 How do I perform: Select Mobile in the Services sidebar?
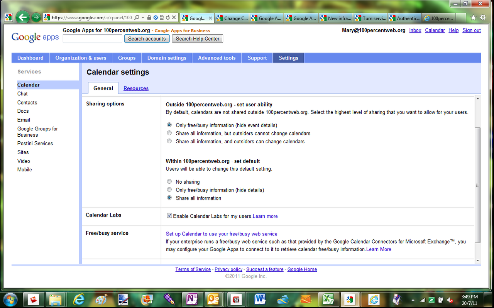click(25, 169)
